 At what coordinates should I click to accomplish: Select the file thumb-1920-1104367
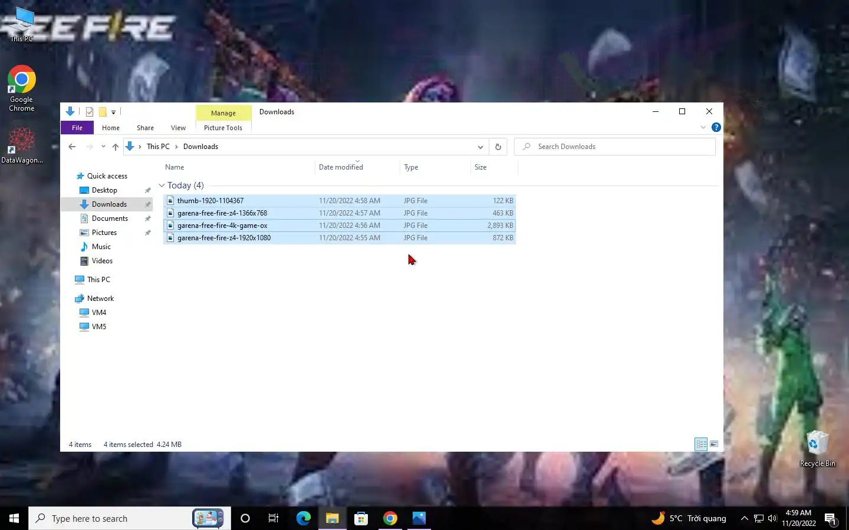tap(340, 201)
